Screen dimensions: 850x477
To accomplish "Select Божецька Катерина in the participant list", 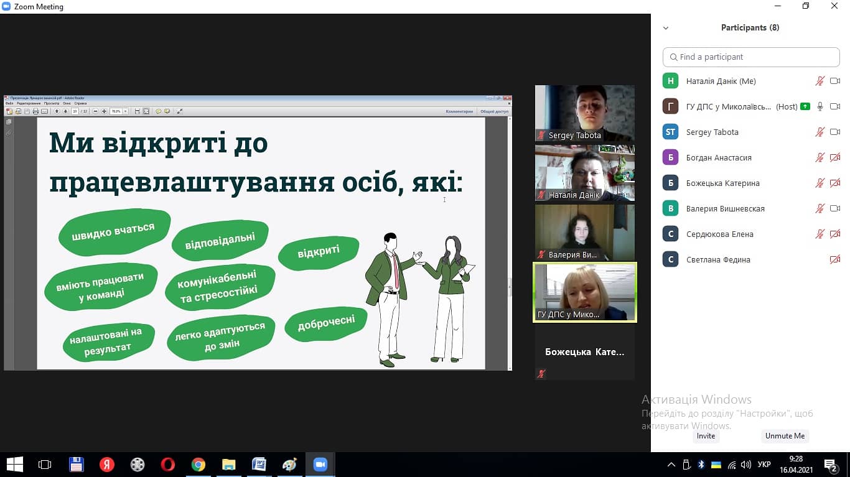I will [x=722, y=183].
